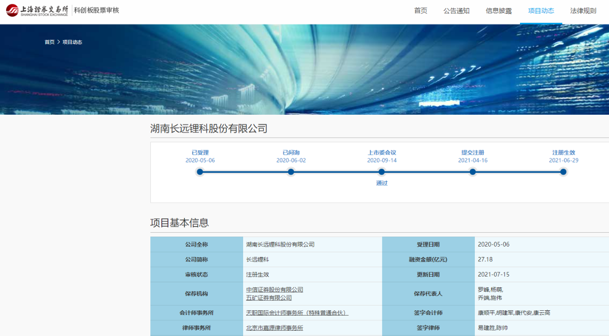Screen dimensions: 609x336
Task: Click the 提交注册 timeline node dot
Action: click(x=472, y=172)
